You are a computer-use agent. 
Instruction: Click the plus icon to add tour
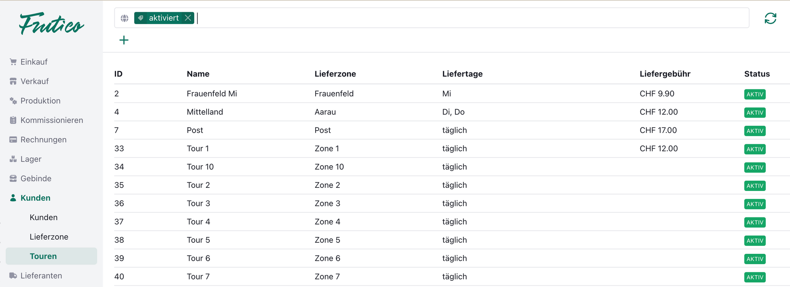point(124,40)
